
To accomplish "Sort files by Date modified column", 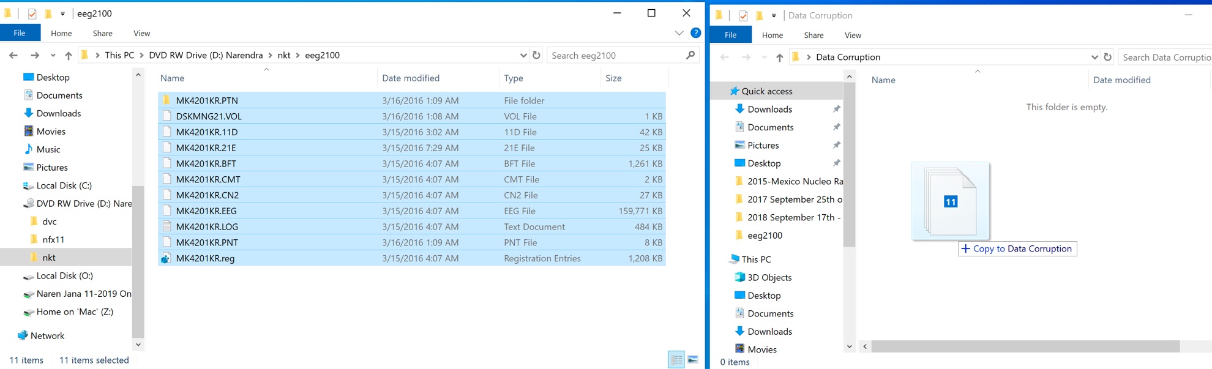I will pos(410,78).
